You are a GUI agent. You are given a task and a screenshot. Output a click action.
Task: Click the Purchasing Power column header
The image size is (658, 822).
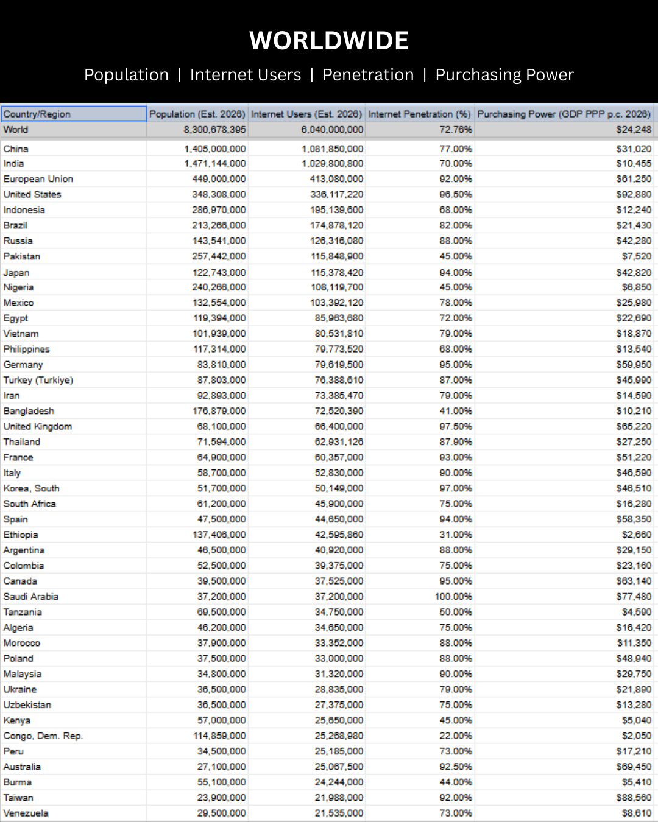[x=564, y=114]
